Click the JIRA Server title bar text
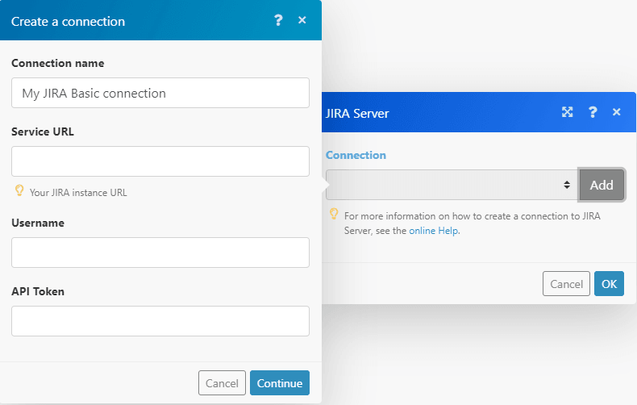The image size is (637, 405). (356, 113)
